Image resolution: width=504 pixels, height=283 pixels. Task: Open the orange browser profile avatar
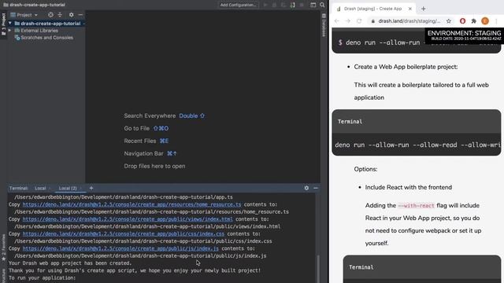click(485, 21)
